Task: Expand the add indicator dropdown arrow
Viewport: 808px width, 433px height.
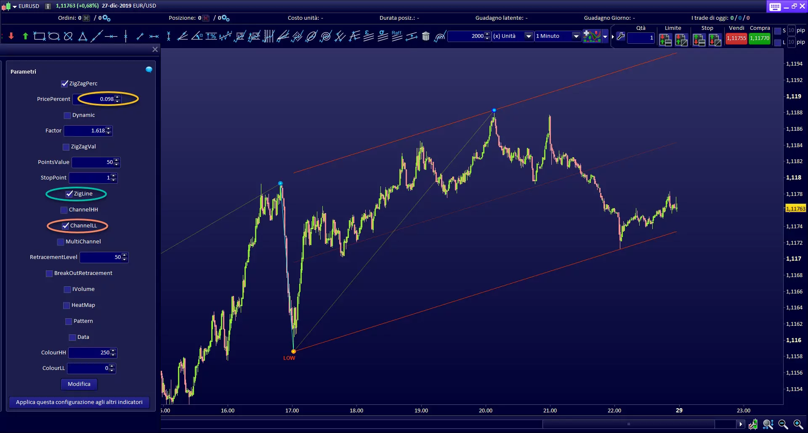Action: click(x=605, y=37)
